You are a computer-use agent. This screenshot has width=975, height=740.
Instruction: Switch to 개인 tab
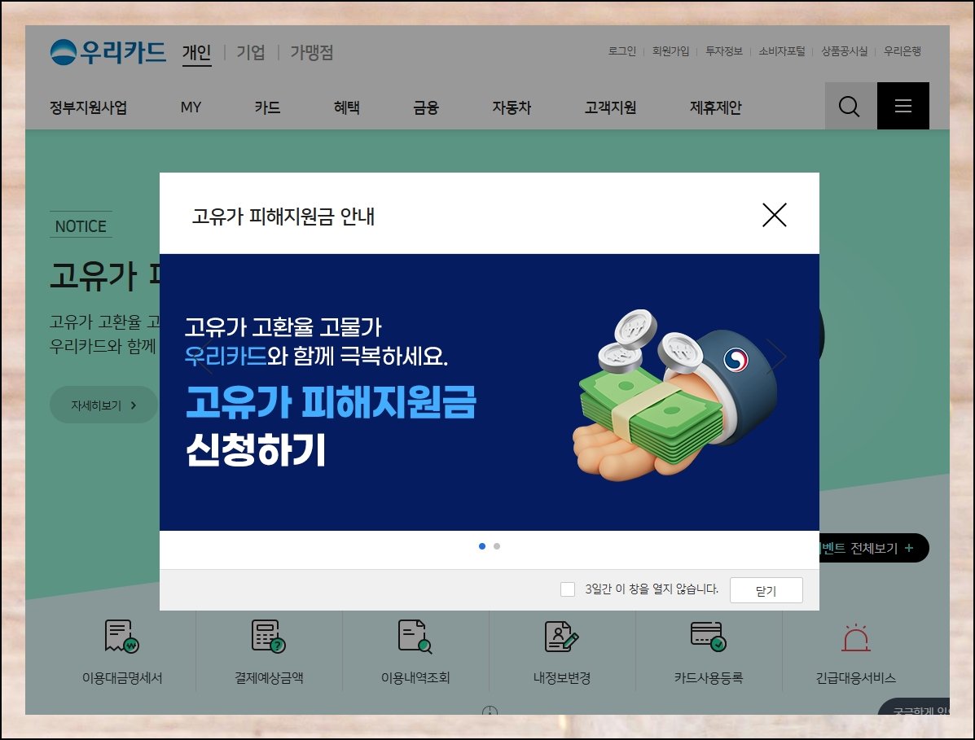coord(196,52)
